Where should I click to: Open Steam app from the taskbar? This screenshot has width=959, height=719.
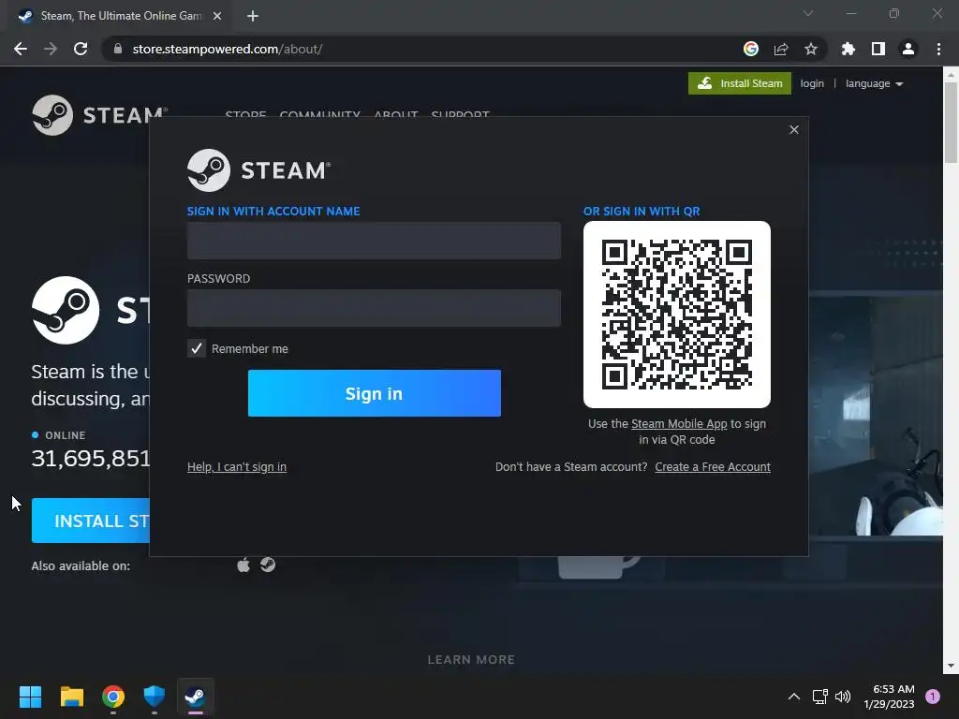(195, 697)
